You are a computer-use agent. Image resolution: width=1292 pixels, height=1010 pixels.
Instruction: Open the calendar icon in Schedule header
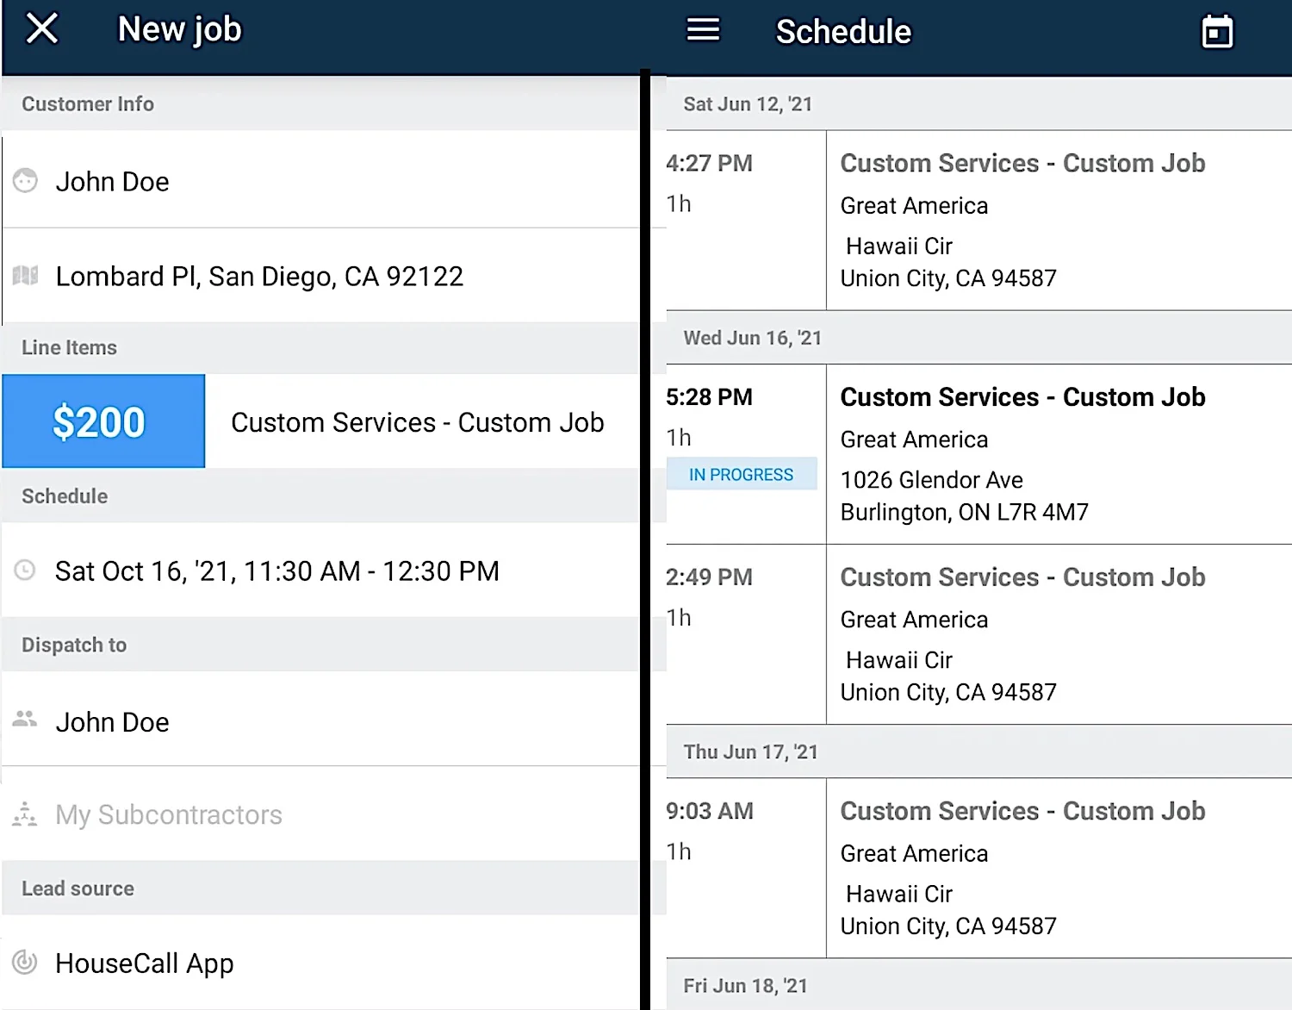click(x=1217, y=32)
